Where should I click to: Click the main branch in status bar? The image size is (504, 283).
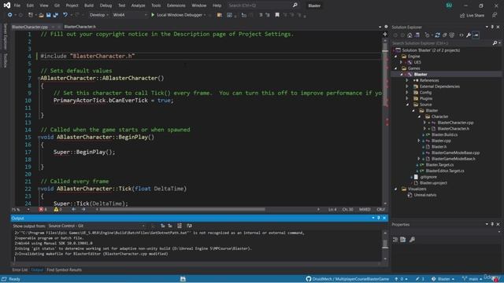pos(472,279)
